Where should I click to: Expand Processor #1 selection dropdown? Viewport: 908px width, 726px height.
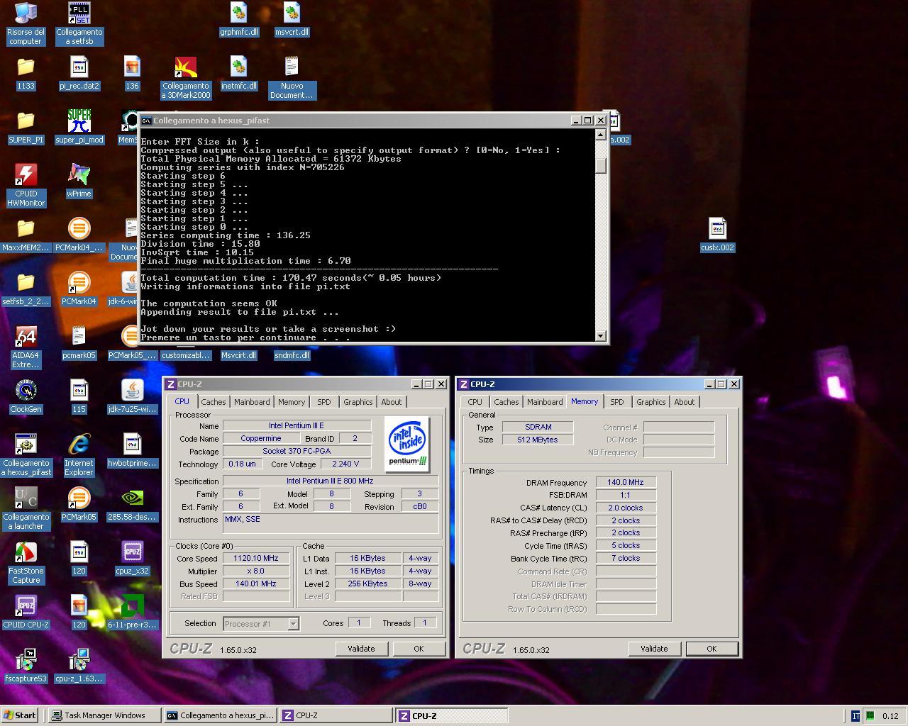click(293, 624)
